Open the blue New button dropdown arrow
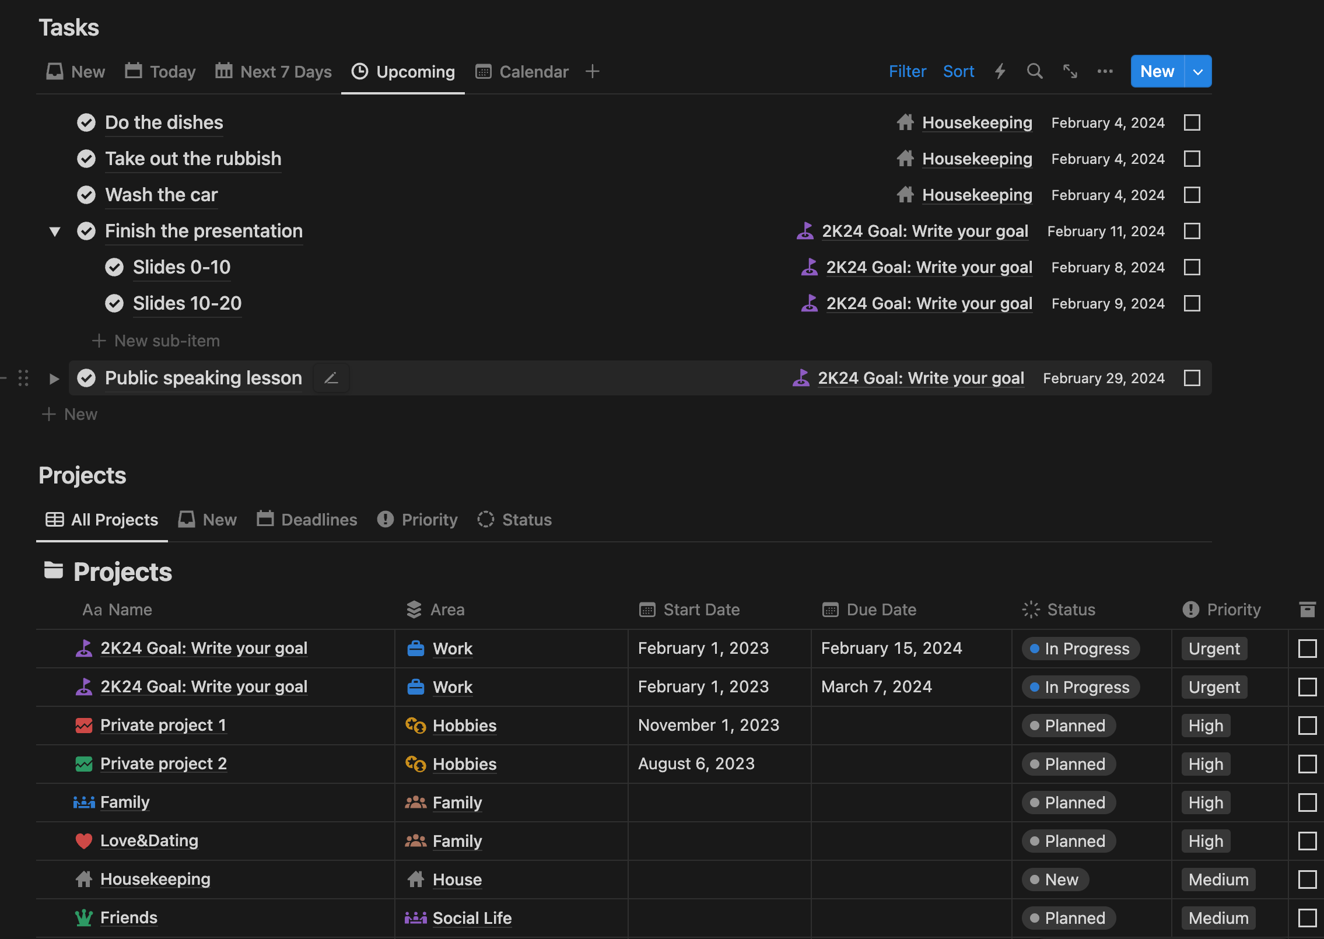1324x939 pixels. [x=1198, y=71]
